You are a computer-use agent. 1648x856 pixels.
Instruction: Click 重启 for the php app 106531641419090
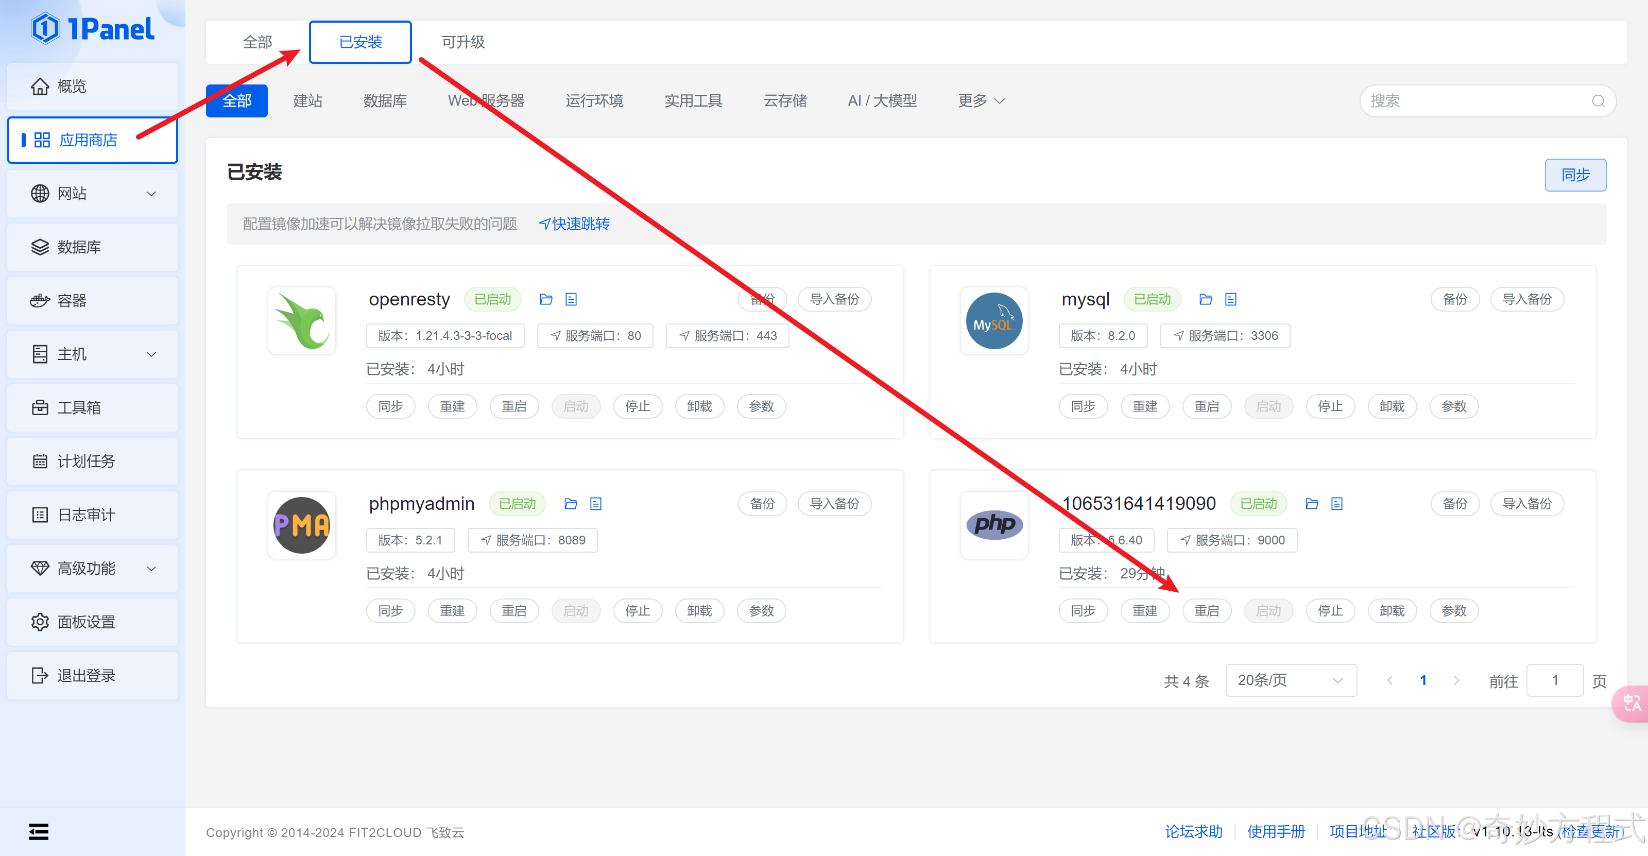click(x=1207, y=611)
